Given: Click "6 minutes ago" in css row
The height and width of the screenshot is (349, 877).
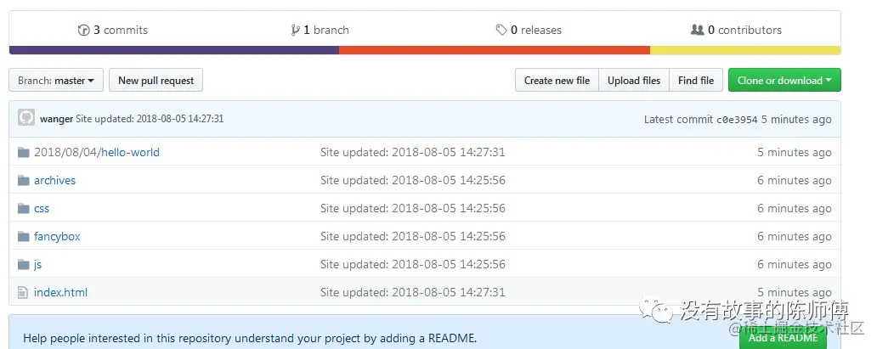Looking at the screenshot, I should pyautogui.click(x=795, y=209).
